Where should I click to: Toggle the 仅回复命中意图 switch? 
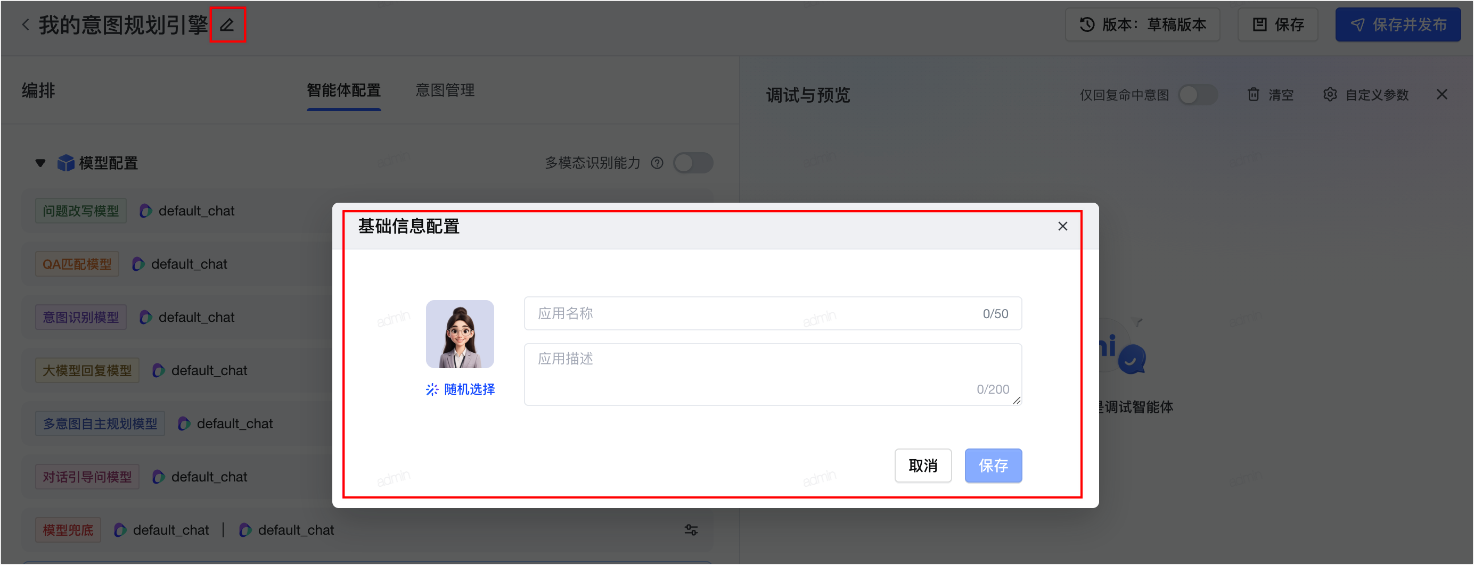[x=1198, y=95]
